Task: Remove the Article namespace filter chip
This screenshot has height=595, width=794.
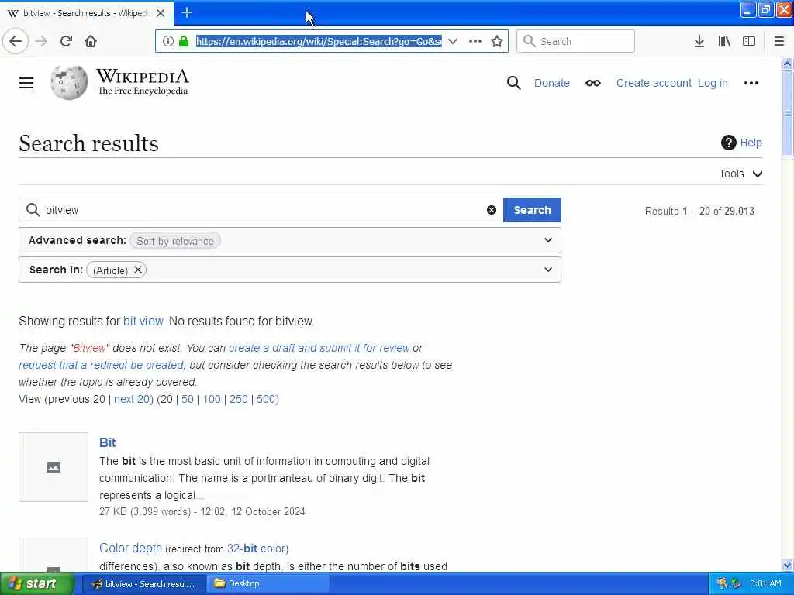Action: click(x=138, y=270)
